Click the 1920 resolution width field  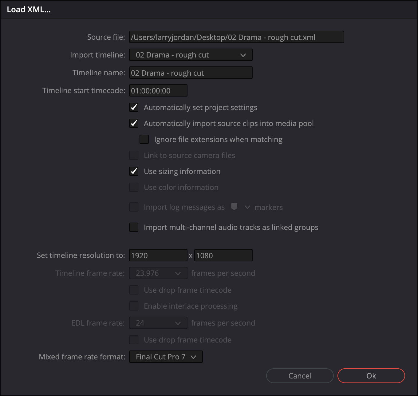pos(158,255)
